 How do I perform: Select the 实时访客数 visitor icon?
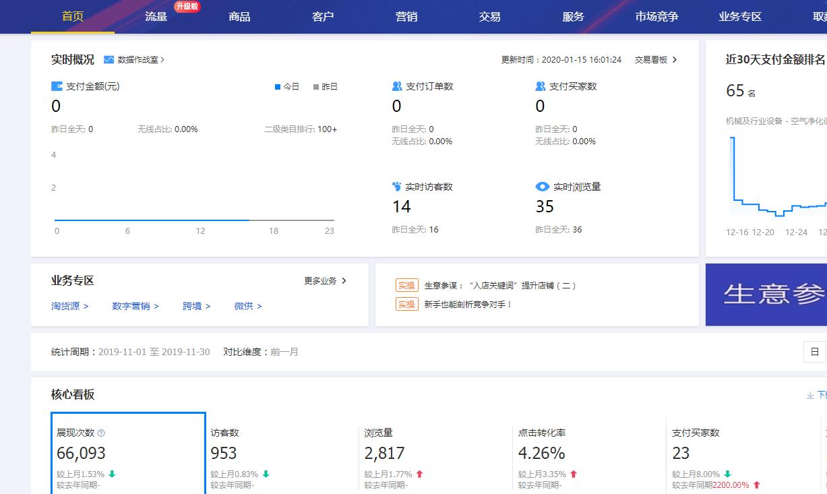(x=395, y=186)
